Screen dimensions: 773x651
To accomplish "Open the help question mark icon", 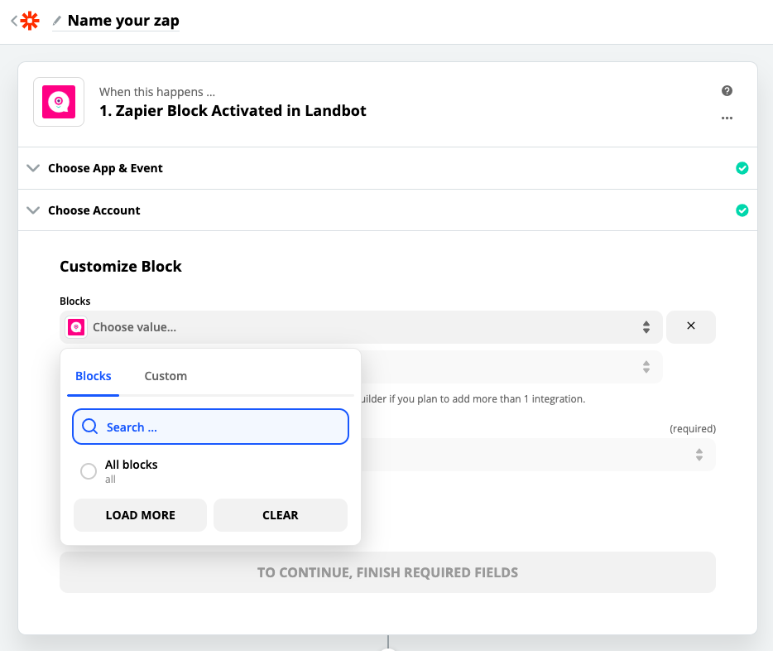I will pos(727,91).
